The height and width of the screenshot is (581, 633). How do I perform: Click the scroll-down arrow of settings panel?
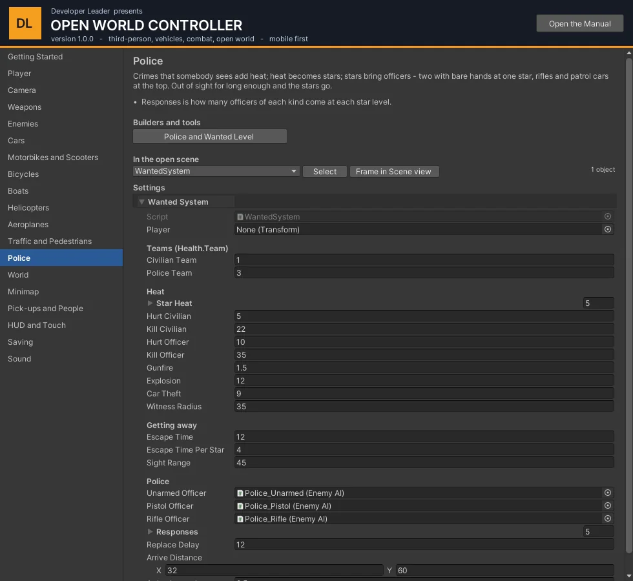629,576
